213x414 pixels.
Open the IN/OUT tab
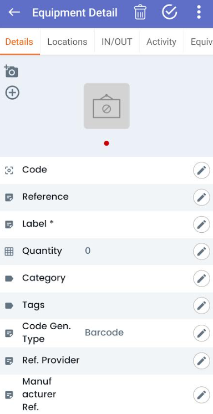pyautogui.click(x=117, y=42)
